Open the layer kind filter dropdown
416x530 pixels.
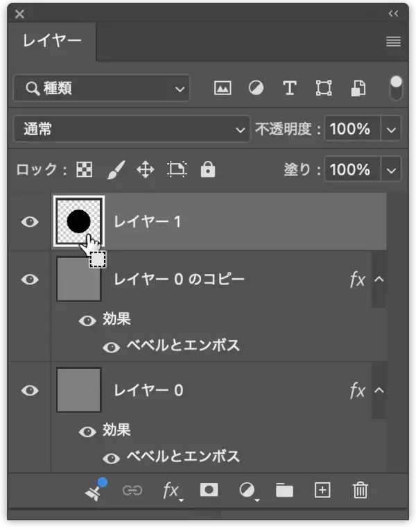click(x=101, y=88)
